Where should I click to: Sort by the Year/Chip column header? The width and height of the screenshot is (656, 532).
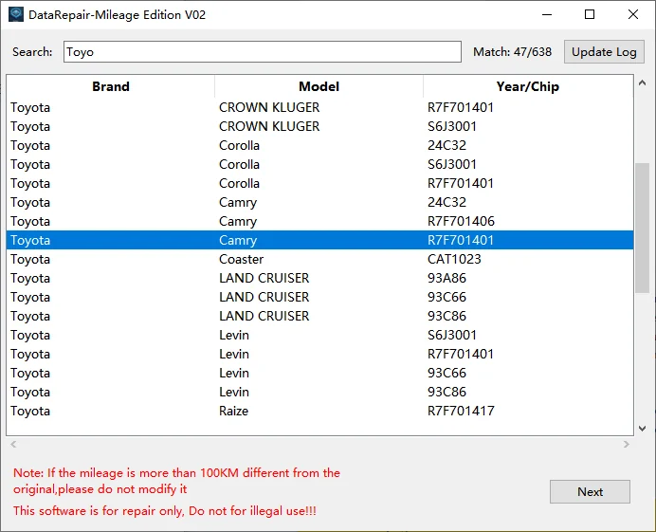click(x=528, y=86)
